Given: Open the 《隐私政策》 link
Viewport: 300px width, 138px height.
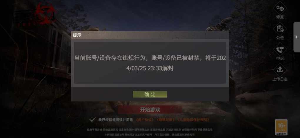Looking at the screenshot, I should tap(166, 120).
